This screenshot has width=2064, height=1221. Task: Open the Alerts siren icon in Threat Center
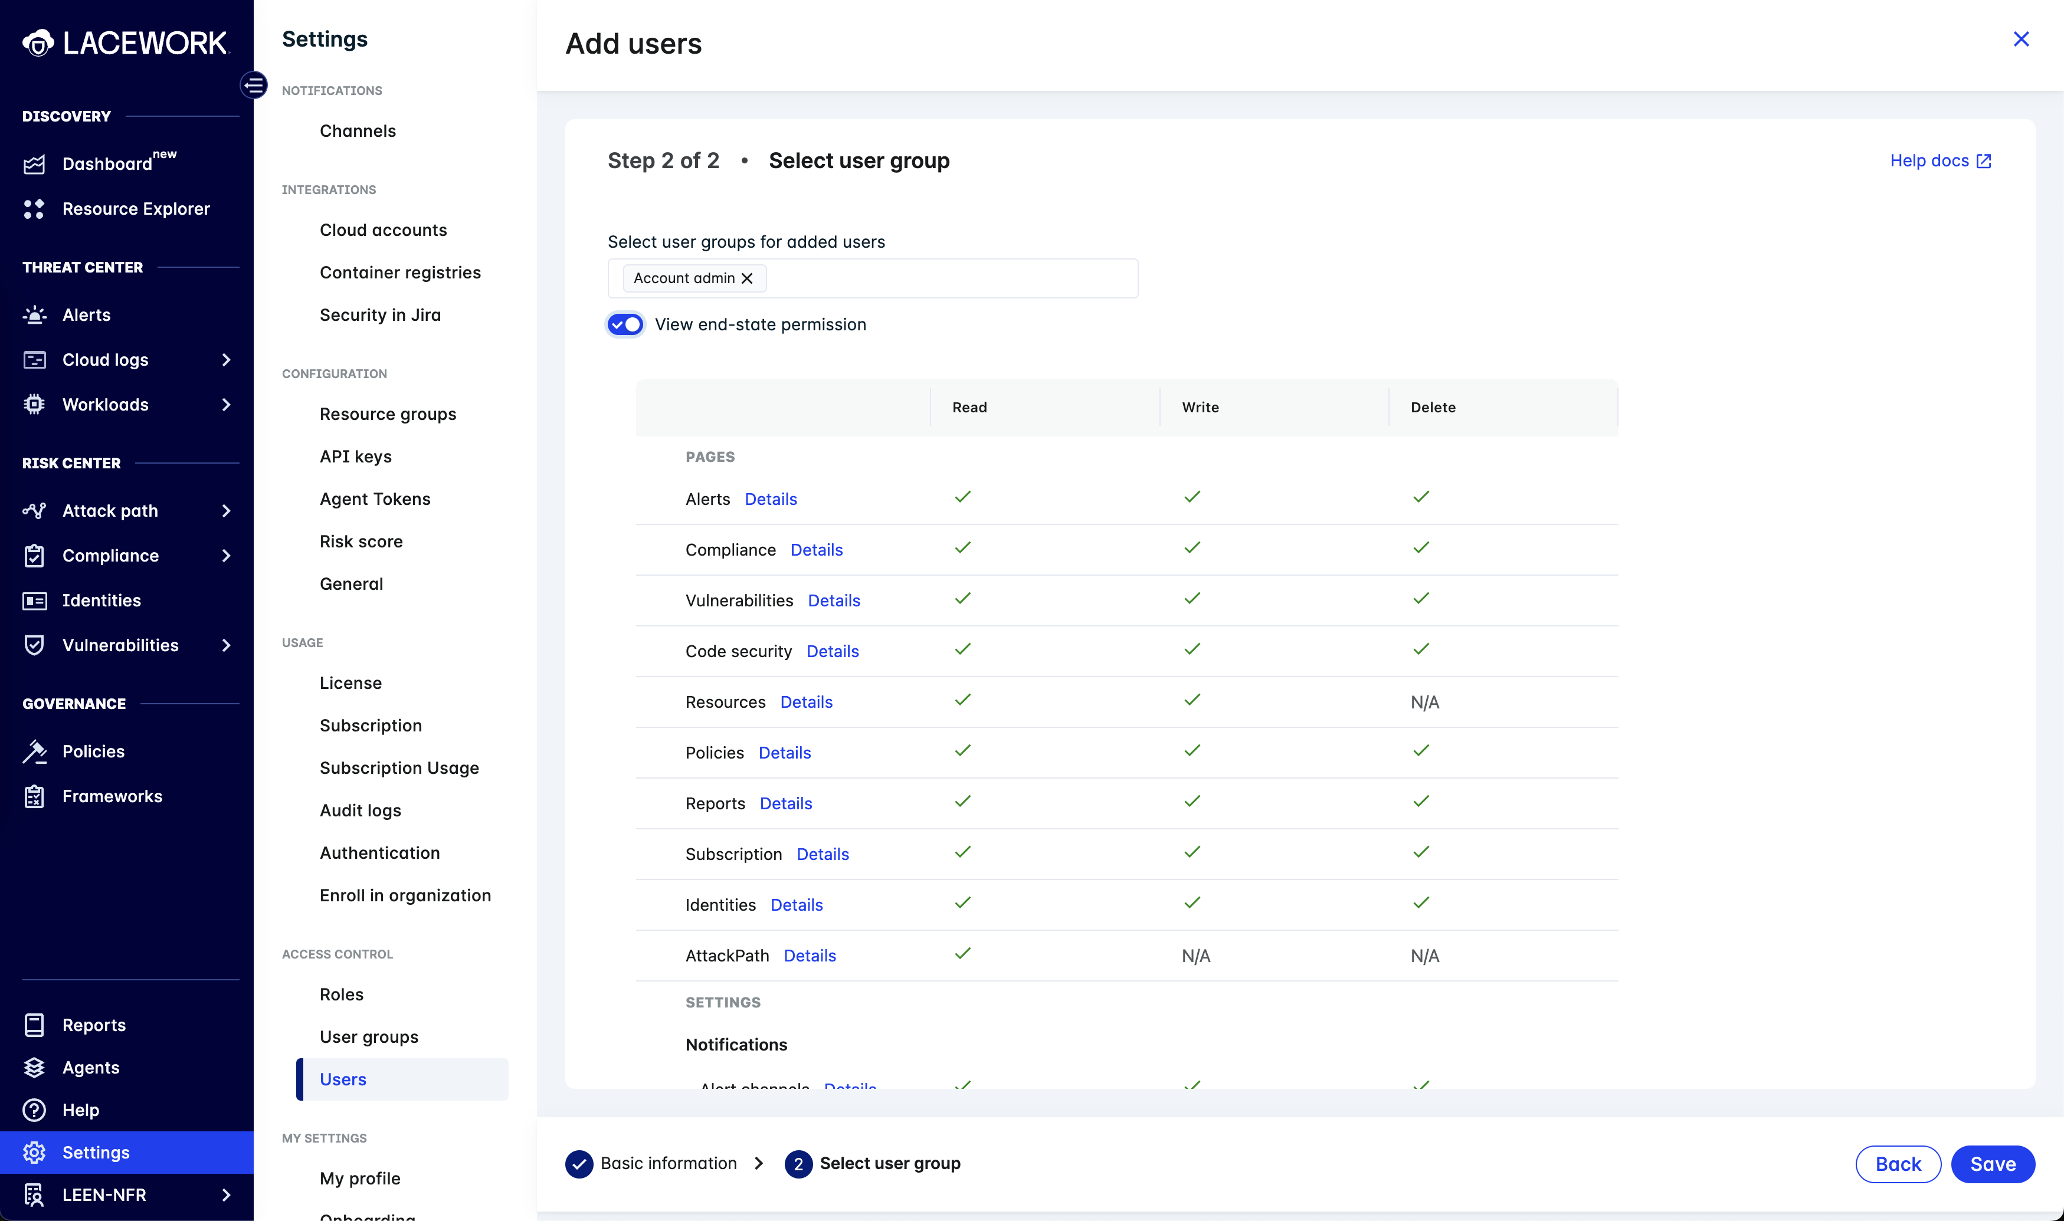(x=34, y=315)
